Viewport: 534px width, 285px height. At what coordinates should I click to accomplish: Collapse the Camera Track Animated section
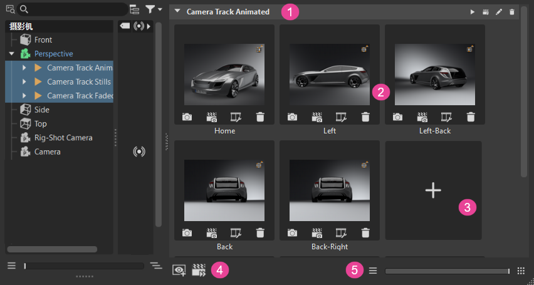click(x=177, y=11)
